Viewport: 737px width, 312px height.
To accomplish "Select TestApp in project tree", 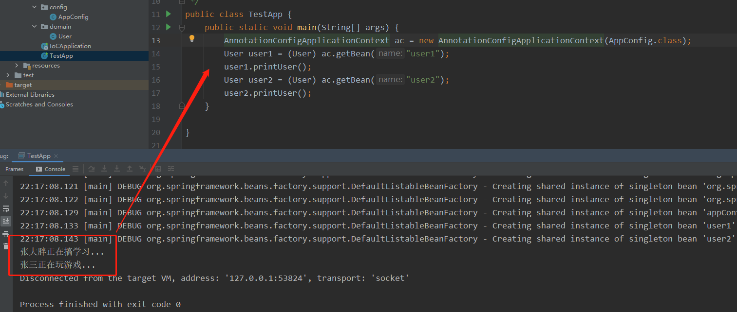I will click(74, 55).
